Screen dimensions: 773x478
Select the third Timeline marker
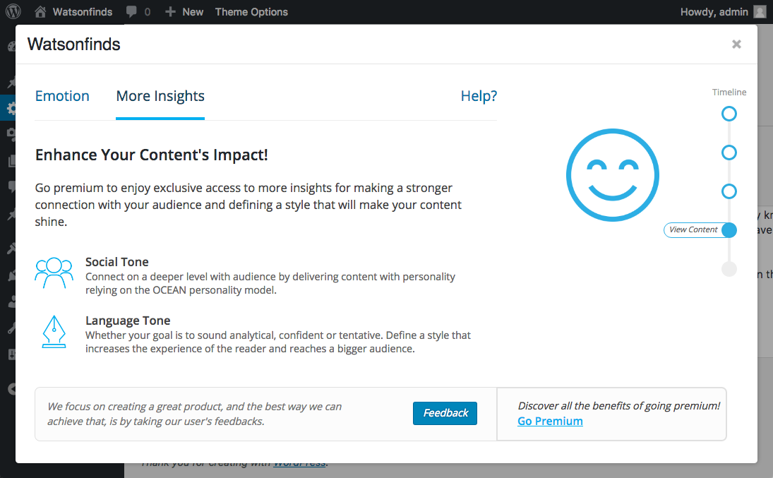729,191
